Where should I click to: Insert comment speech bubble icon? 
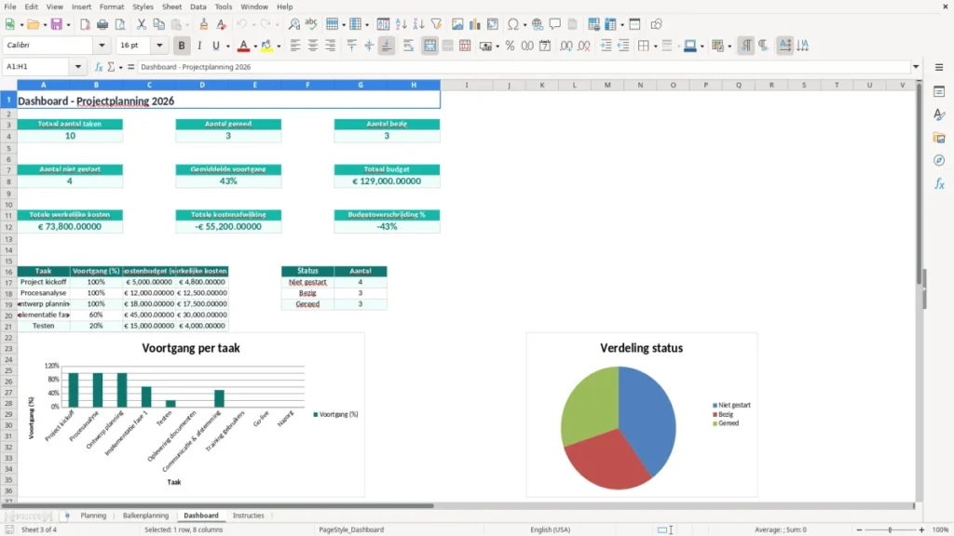[555, 24]
